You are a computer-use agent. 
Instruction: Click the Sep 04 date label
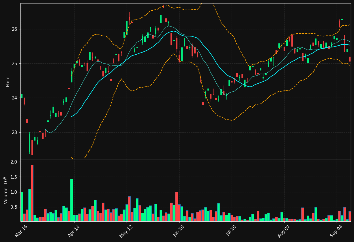336,231
